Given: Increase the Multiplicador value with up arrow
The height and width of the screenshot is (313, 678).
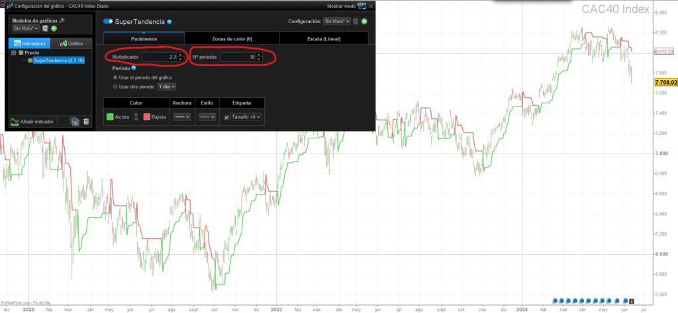Looking at the screenshot, I should [x=180, y=54].
